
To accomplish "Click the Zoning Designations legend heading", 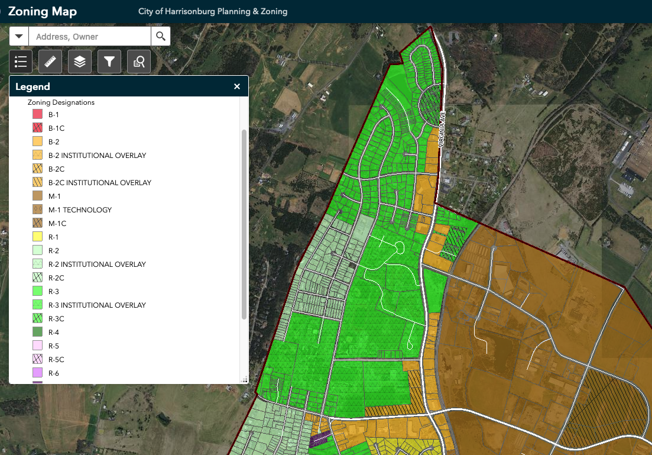I will coord(61,102).
